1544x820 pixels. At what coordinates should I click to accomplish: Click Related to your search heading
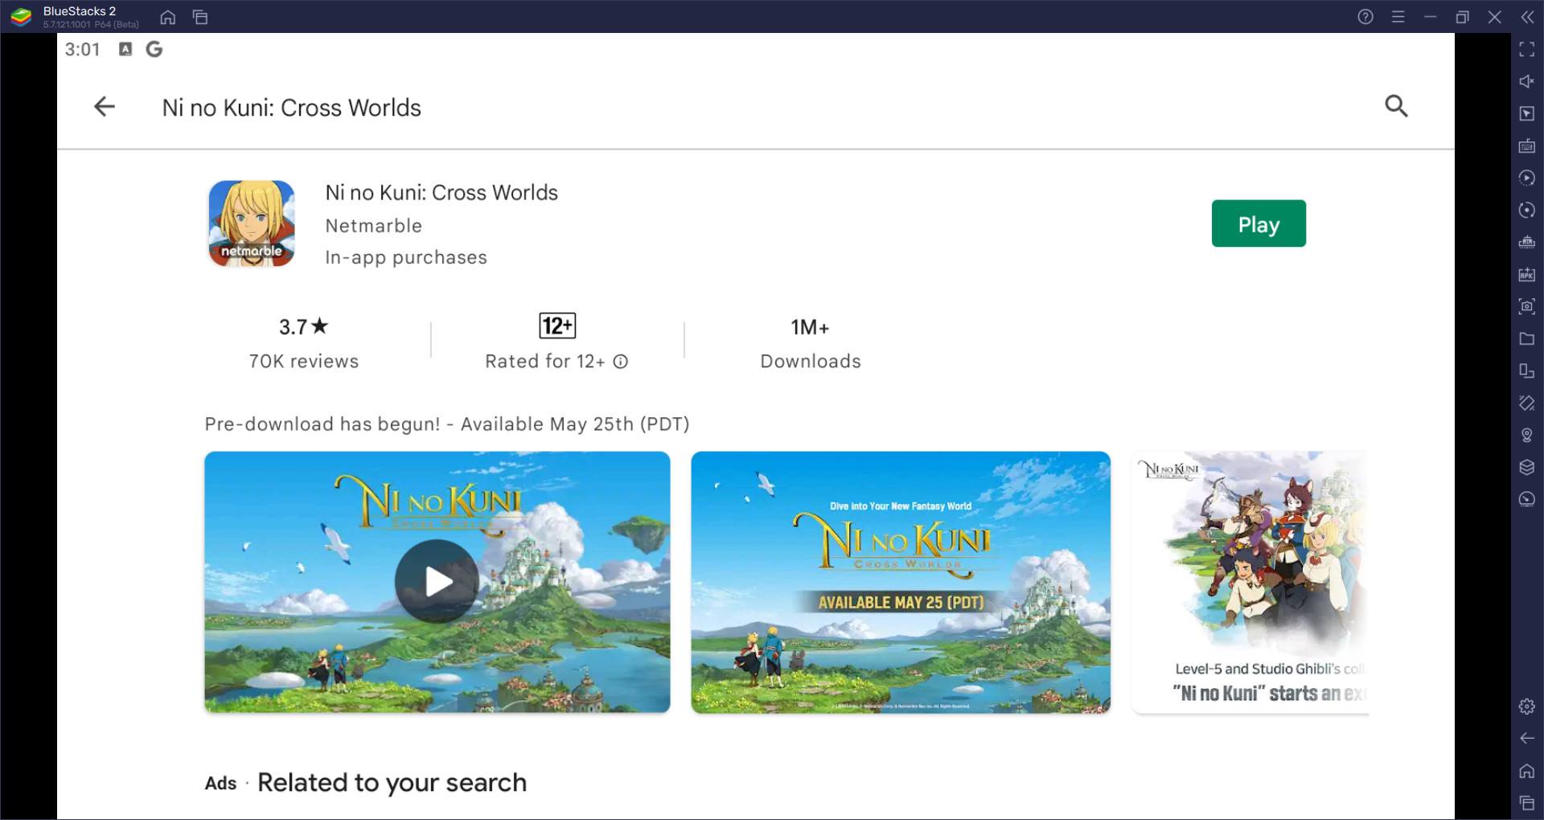point(392,782)
